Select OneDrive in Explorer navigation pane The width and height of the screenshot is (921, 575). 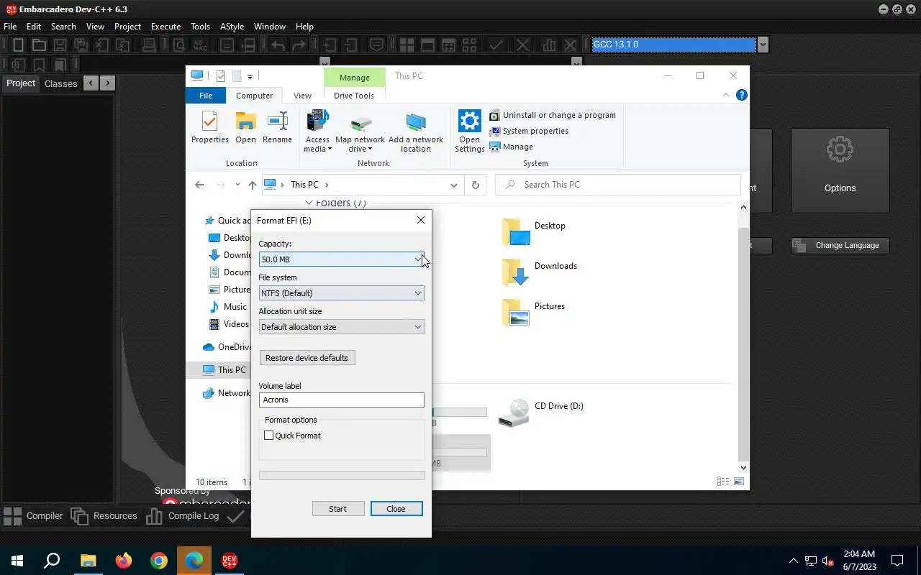pos(227,347)
